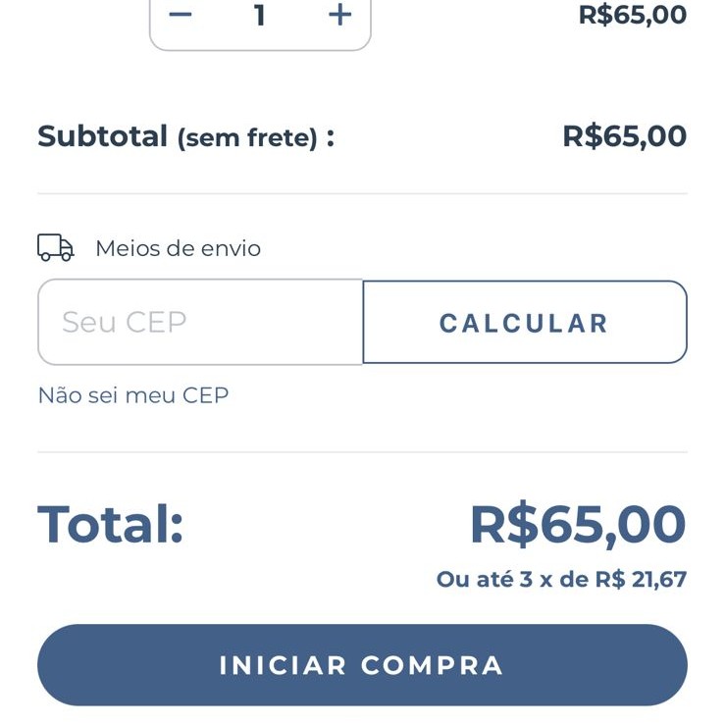Focus the "Seu CEP" input field
The image size is (725, 725).
(x=200, y=322)
